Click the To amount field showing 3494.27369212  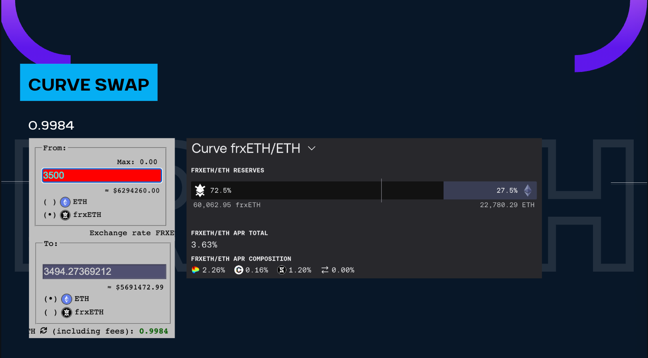pyautogui.click(x=104, y=272)
